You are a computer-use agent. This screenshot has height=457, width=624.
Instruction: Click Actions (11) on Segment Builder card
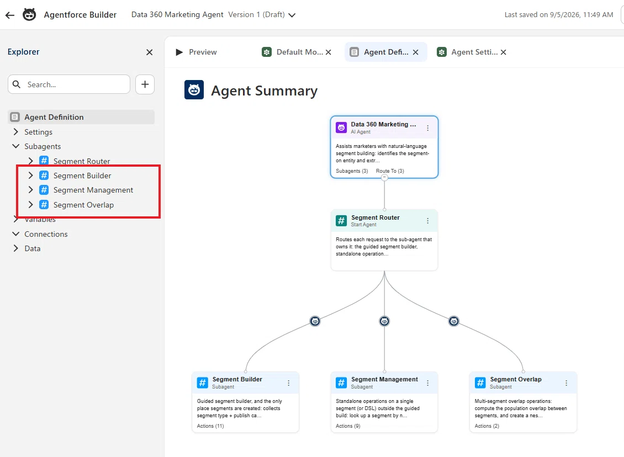pyautogui.click(x=210, y=426)
